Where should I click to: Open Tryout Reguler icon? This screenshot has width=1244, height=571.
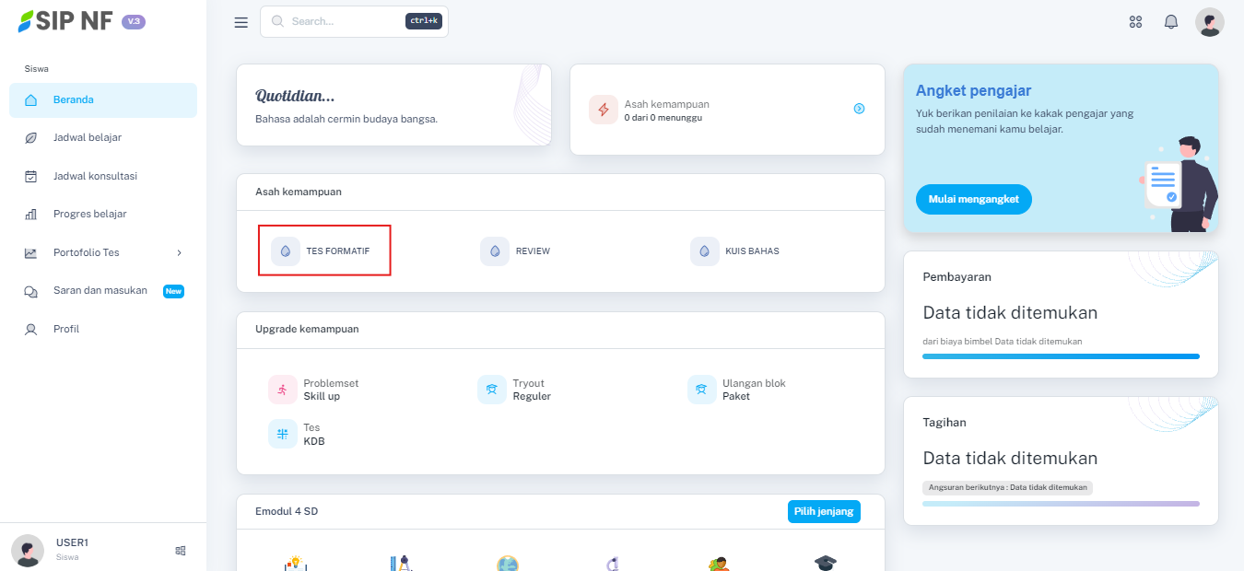click(491, 390)
